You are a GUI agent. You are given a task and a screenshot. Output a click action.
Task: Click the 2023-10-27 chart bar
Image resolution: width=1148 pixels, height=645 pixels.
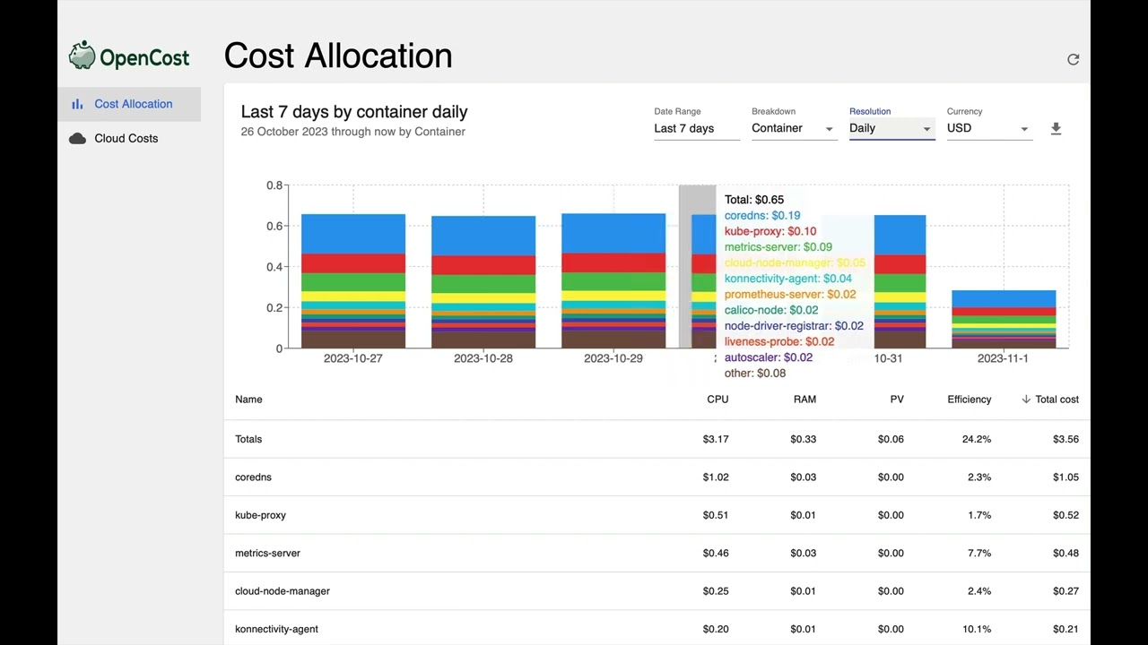pyautogui.click(x=353, y=280)
